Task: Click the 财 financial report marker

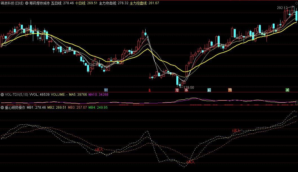Action: coord(106,90)
